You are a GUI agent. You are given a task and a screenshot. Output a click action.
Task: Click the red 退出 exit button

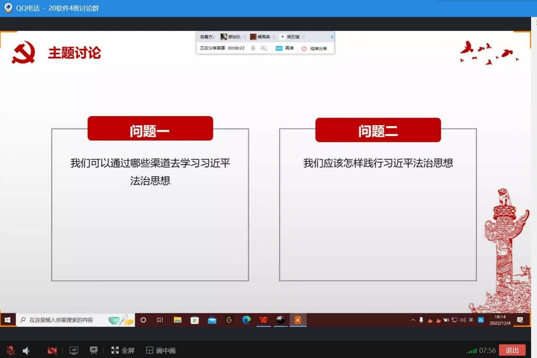click(x=512, y=350)
